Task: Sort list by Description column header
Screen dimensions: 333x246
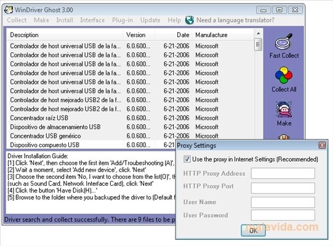Action: coord(65,35)
